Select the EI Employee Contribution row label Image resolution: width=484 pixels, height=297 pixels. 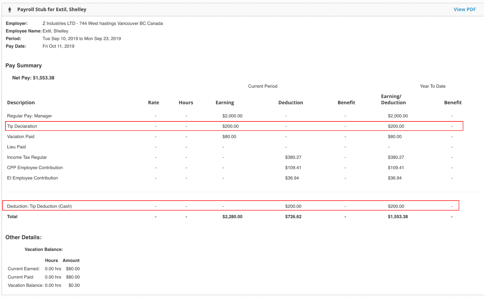32,178
